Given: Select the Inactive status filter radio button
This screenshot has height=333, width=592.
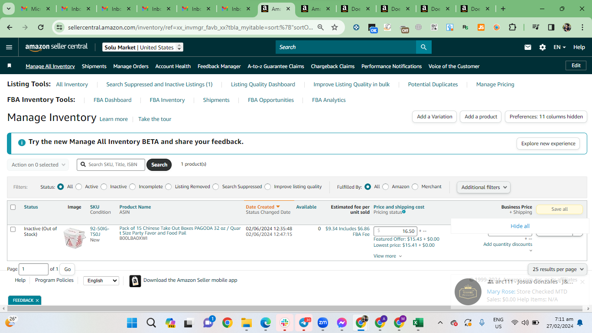Looking at the screenshot, I should (104, 187).
